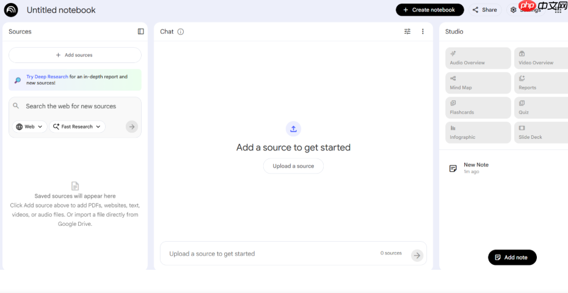Collapse the Sources panel

coord(140,31)
